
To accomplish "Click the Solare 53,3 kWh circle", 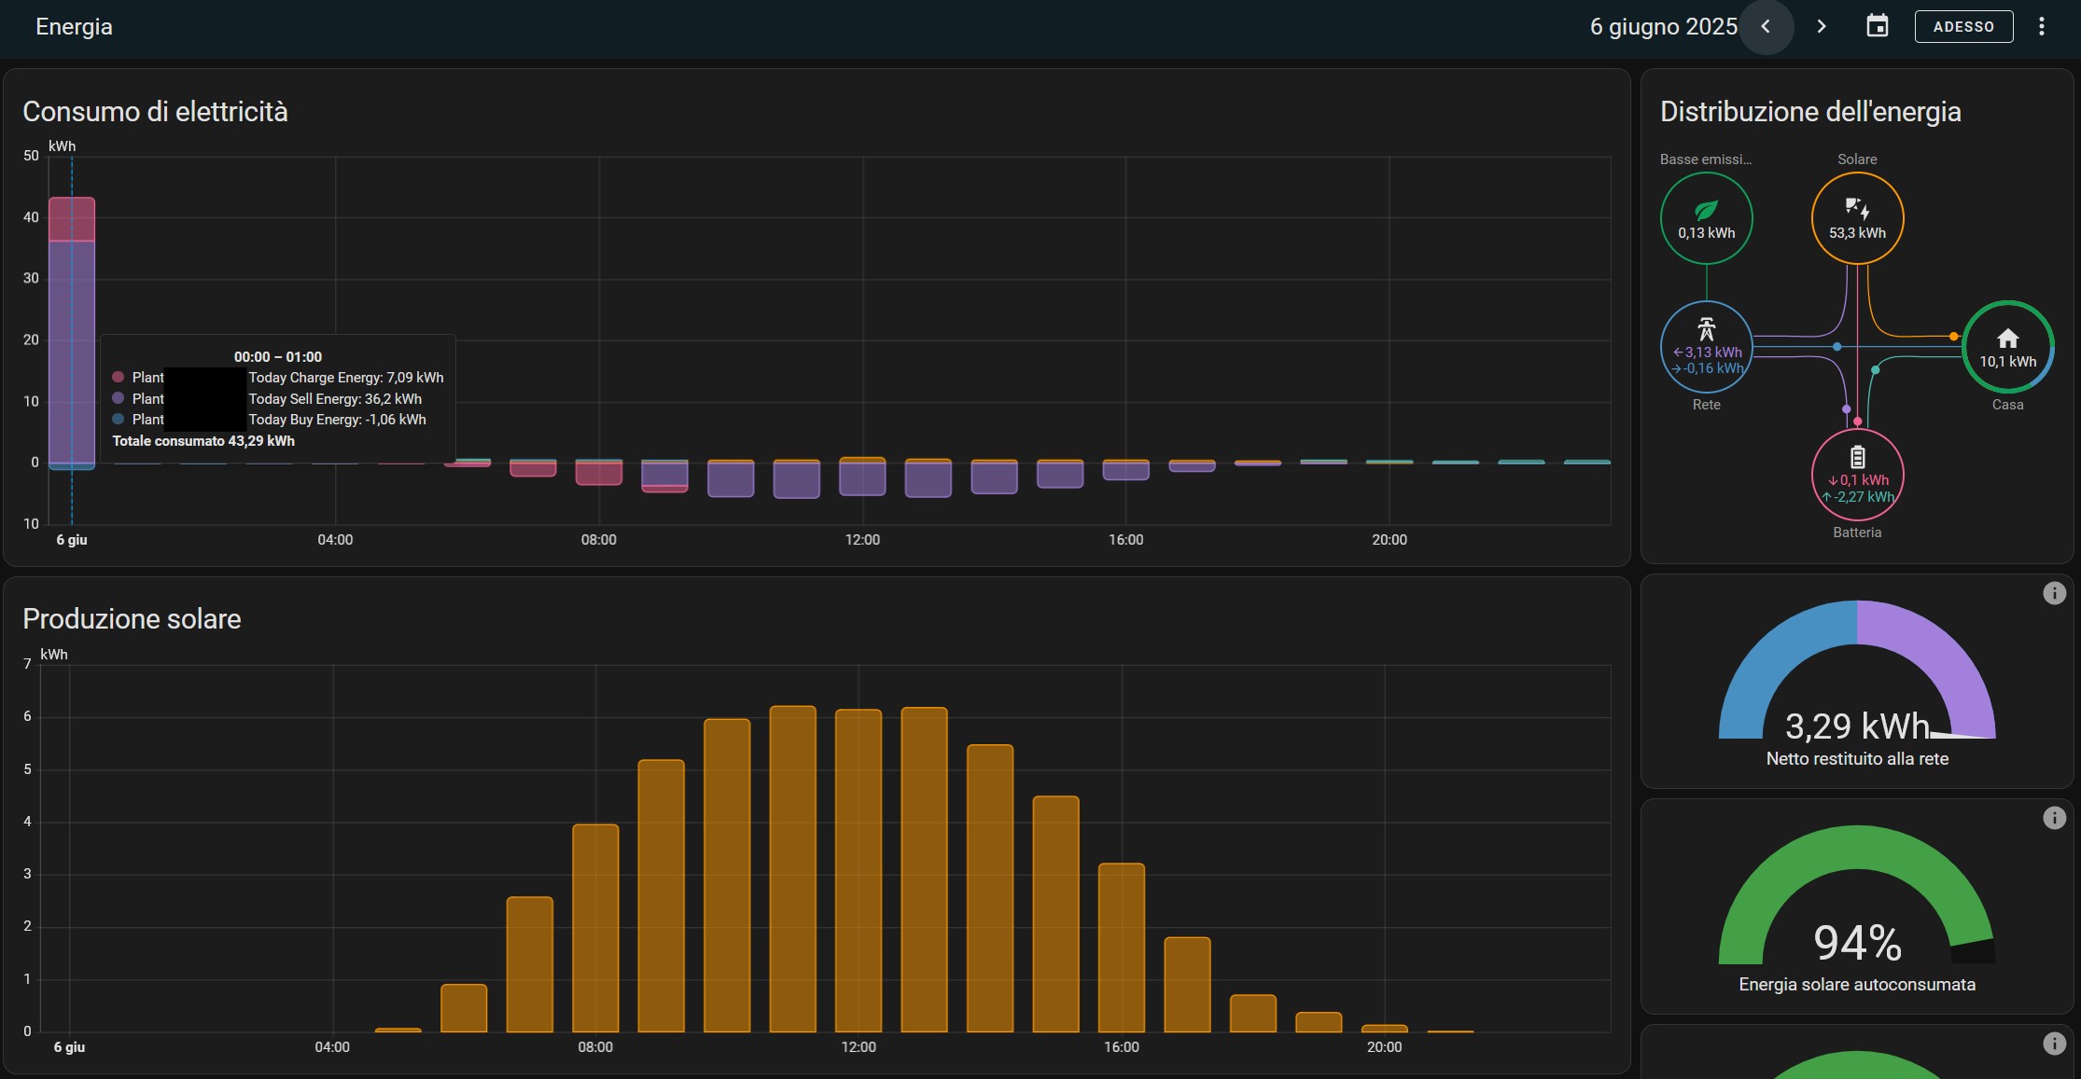I will (1857, 219).
